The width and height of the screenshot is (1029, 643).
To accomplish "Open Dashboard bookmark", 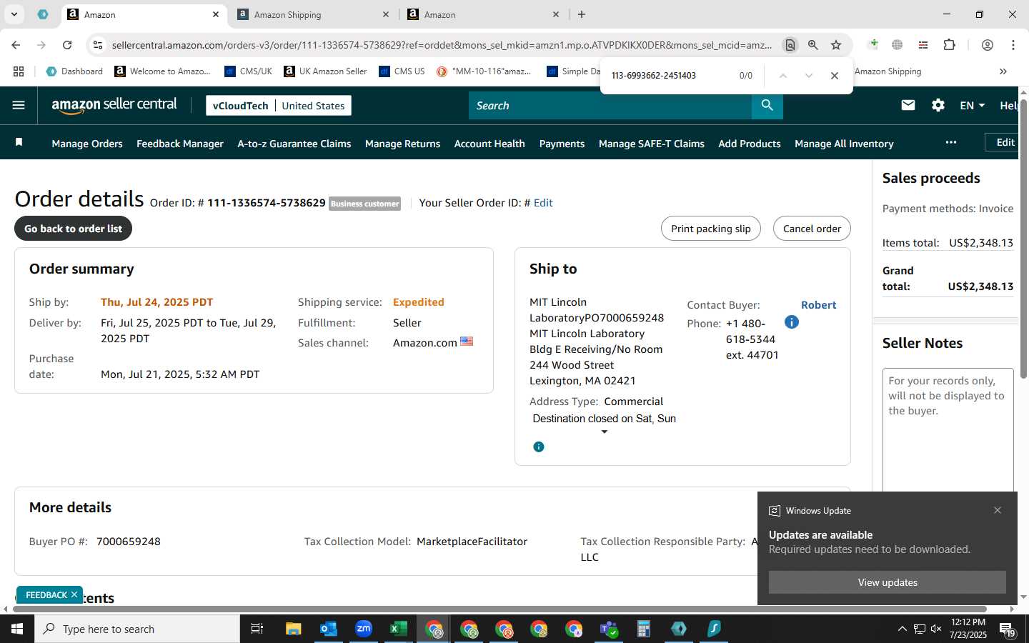I will 74,71.
